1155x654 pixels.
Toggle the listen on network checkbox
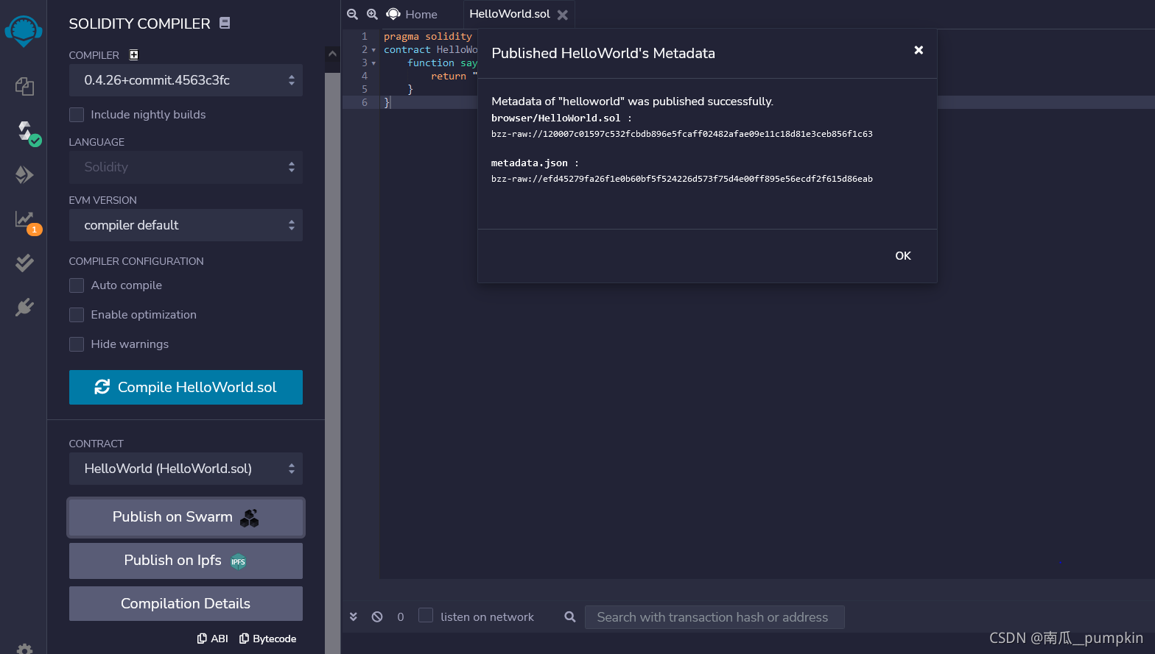coord(426,615)
